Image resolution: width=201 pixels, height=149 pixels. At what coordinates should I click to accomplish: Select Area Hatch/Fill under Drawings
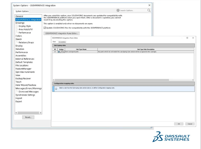[x=26, y=29]
